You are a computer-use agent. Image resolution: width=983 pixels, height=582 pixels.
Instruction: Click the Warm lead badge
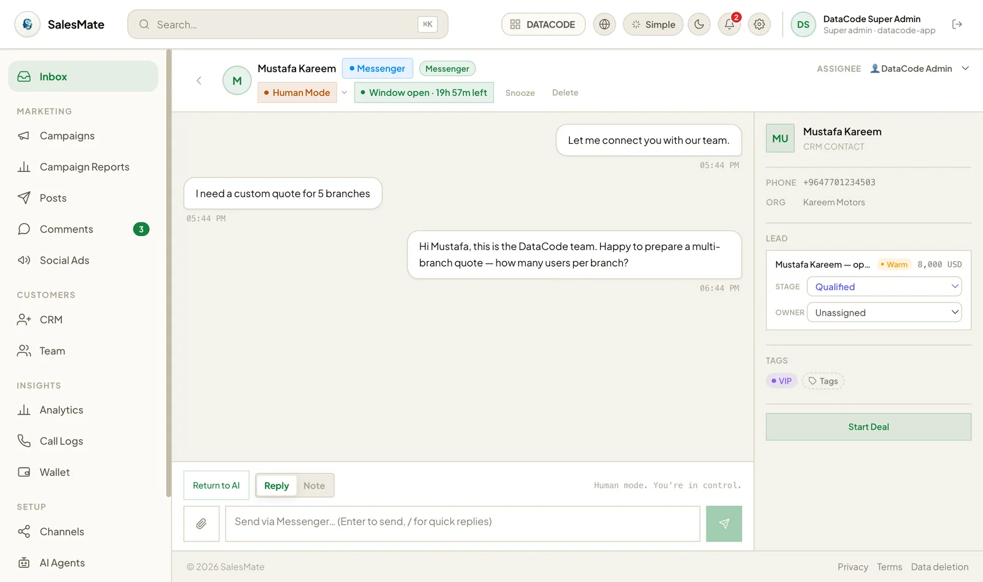(893, 264)
